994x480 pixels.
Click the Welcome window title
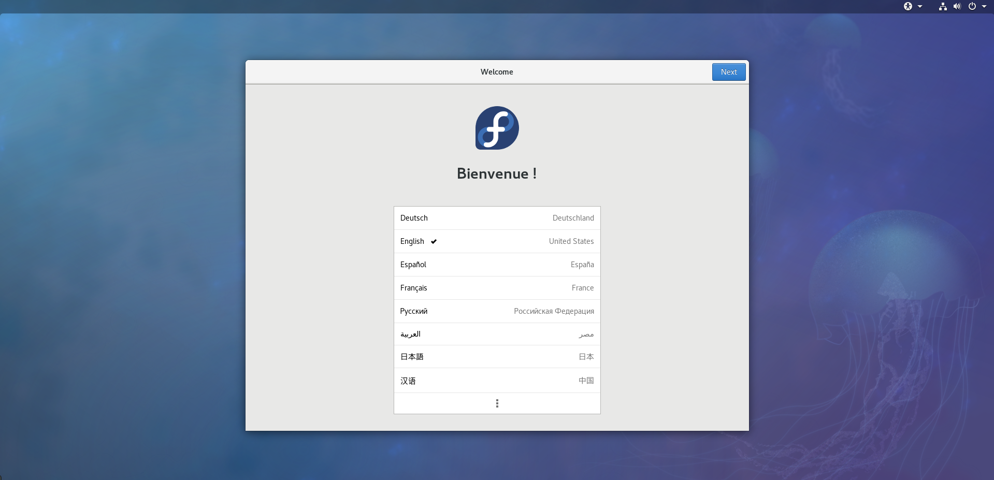pyautogui.click(x=497, y=72)
